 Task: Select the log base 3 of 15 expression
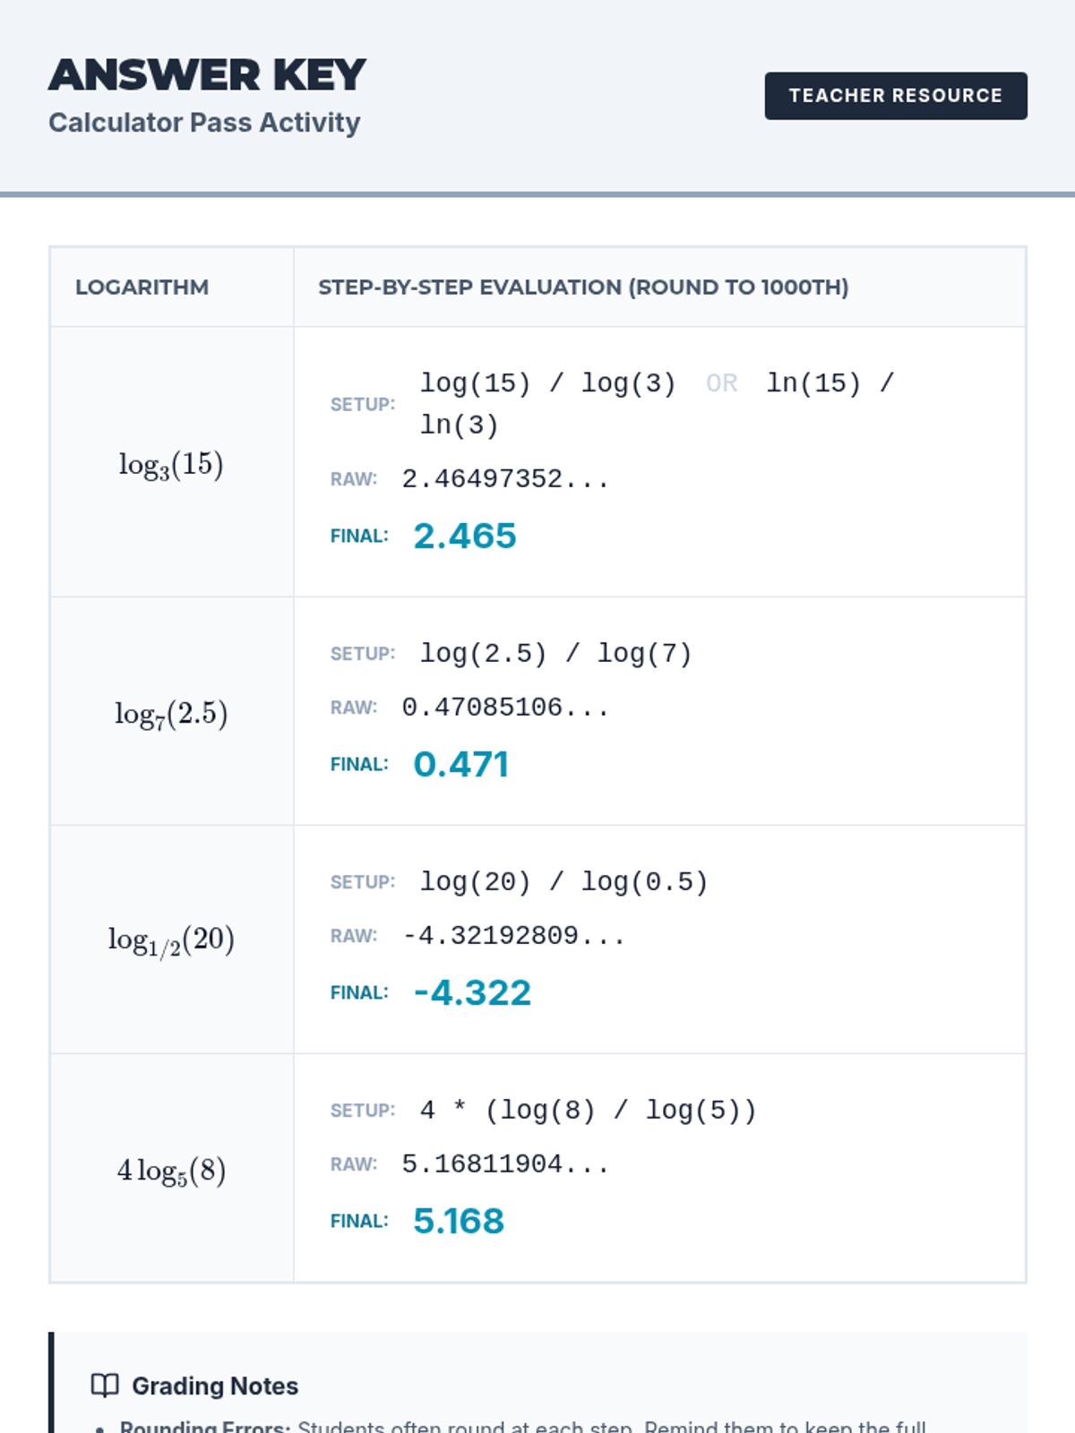tap(171, 464)
